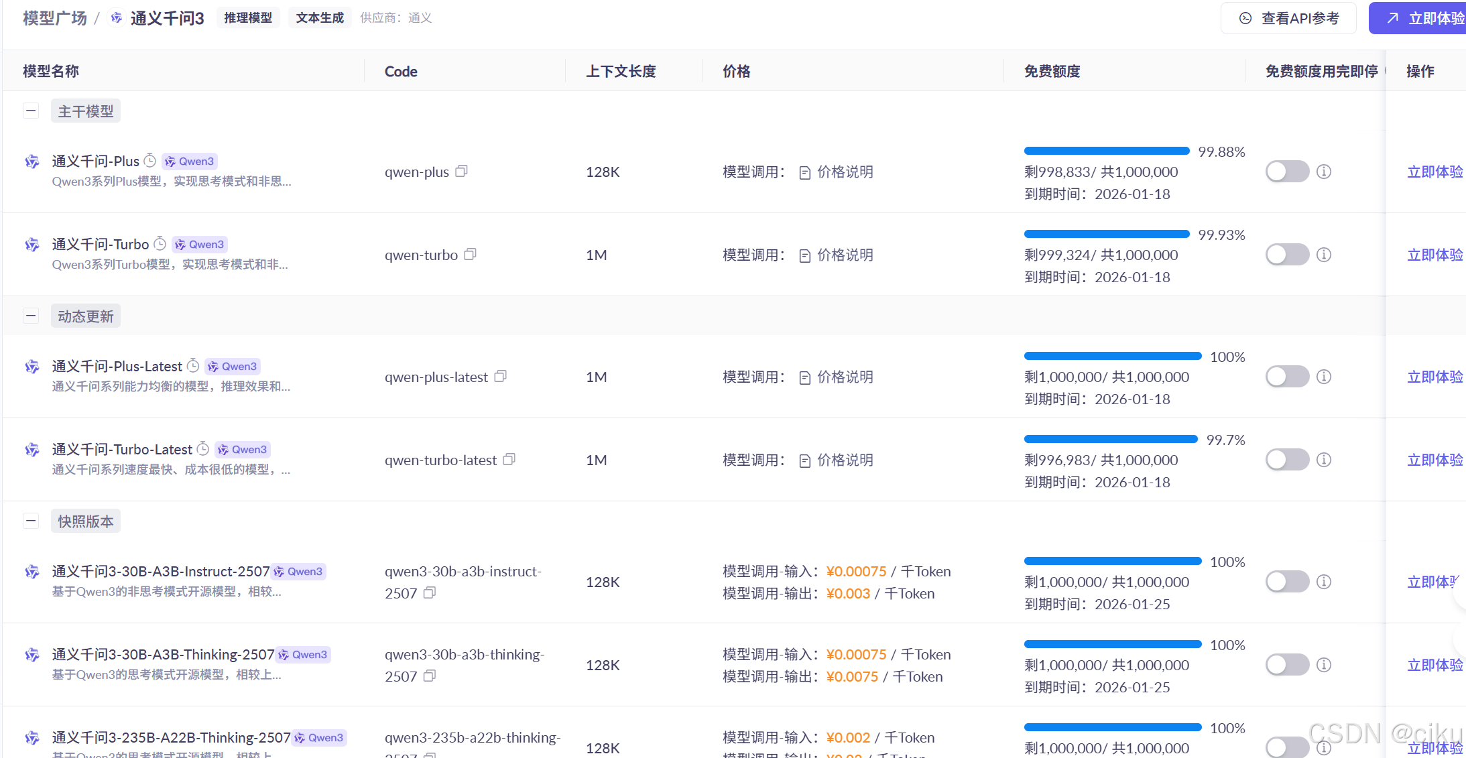Click the Qwen3 tag beside 通义千问-Plus-Latest

[233, 367]
